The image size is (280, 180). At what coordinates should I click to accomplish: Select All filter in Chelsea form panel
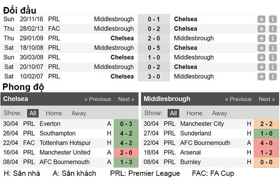pyautogui.click(x=33, y=113)
